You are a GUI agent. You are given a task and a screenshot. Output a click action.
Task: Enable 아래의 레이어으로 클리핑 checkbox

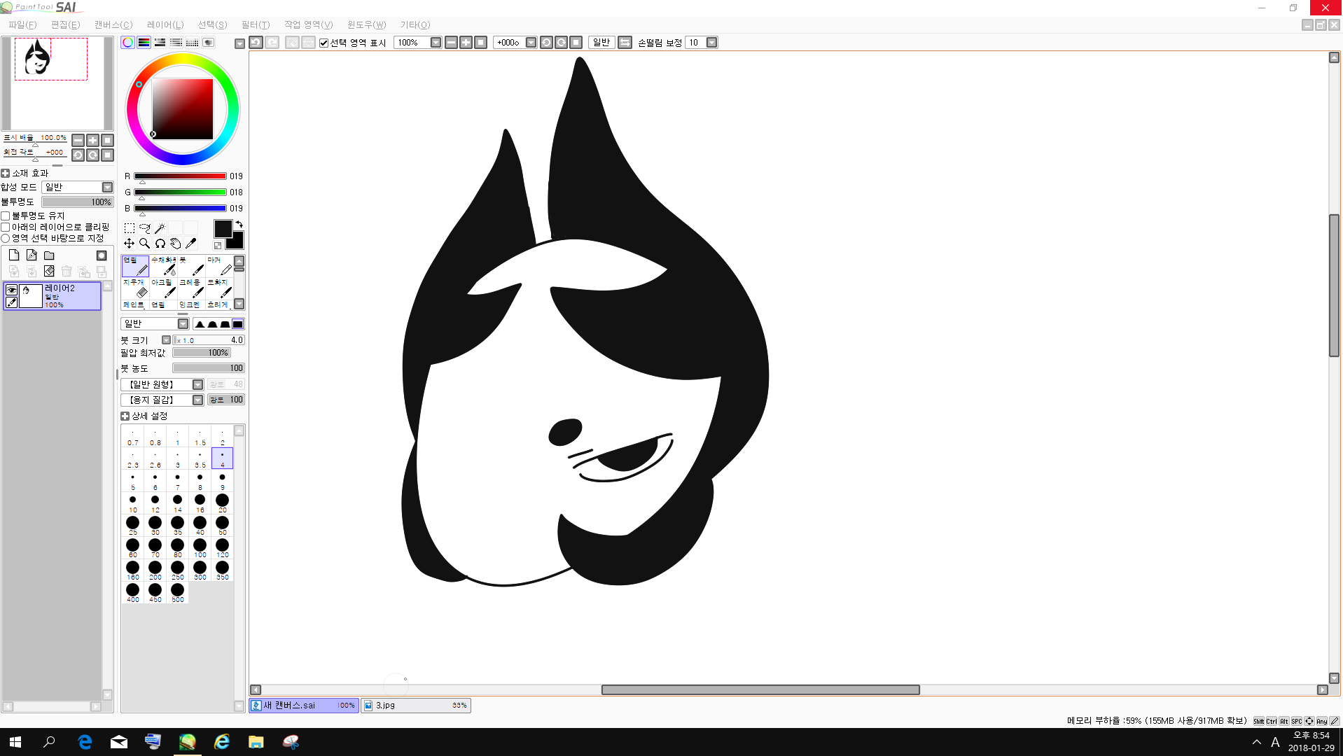click(6, 227)
